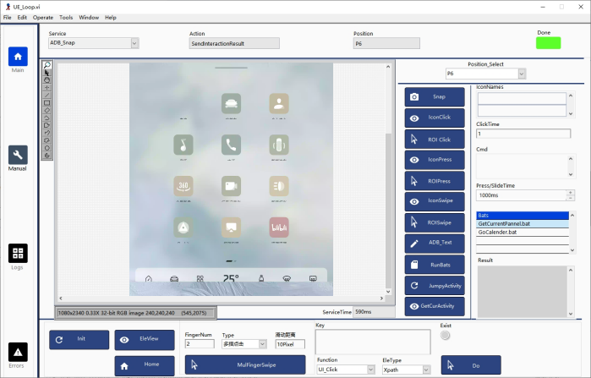The width and height of the screenshot is (591, 378).
Task: Open the Main home sidebar icon
Action: (18, 56)
